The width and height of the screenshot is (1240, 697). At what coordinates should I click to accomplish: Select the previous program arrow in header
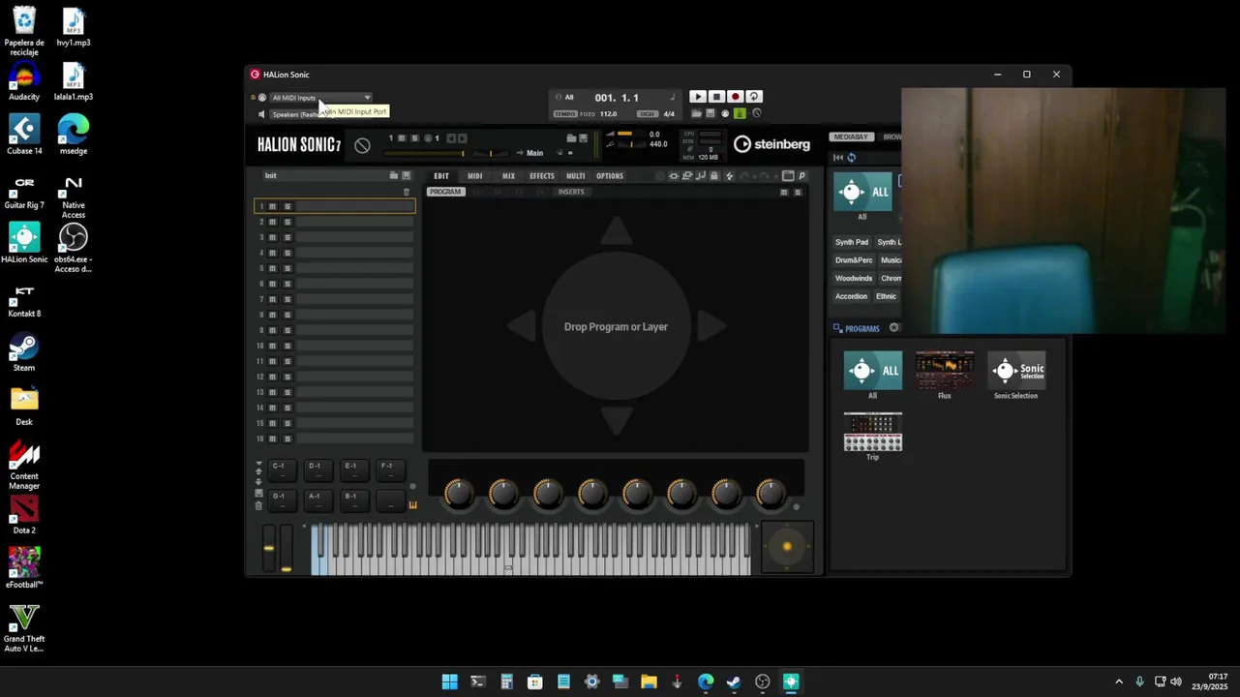(x=451, y=138)
